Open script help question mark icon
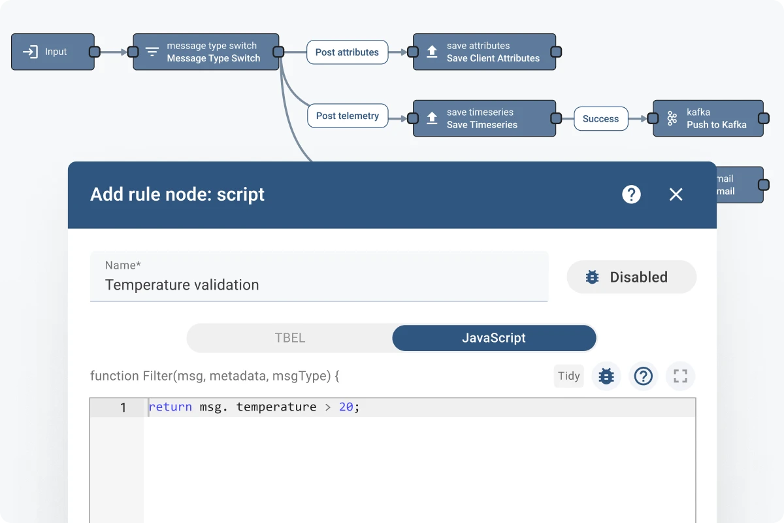 coord(644,376)
